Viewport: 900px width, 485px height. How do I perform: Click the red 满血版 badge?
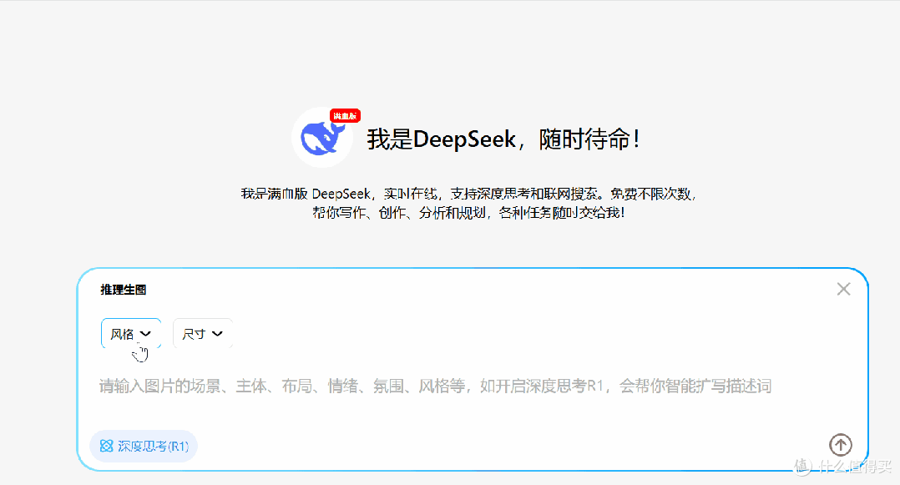[345, 116]
